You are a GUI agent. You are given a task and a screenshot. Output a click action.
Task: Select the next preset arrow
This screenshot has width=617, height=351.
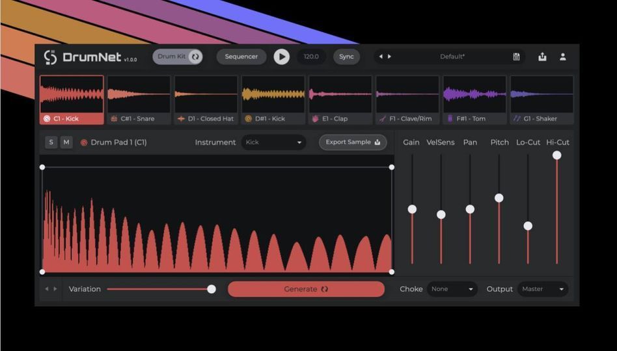pyautogui.click(x=390, y=57)
